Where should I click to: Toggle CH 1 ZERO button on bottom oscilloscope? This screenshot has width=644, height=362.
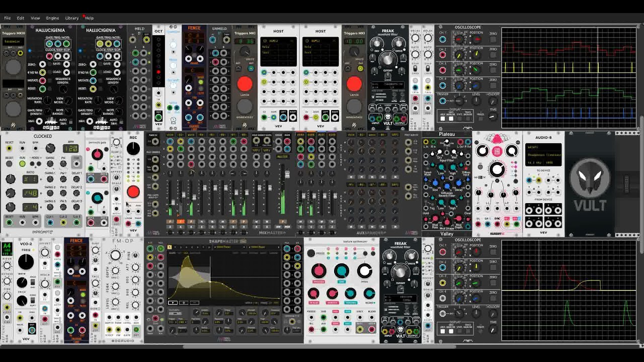493,251
